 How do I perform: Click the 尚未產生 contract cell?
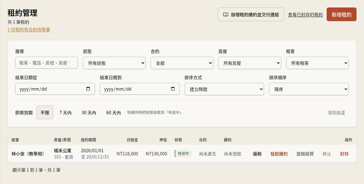click(x=208, y=153)
